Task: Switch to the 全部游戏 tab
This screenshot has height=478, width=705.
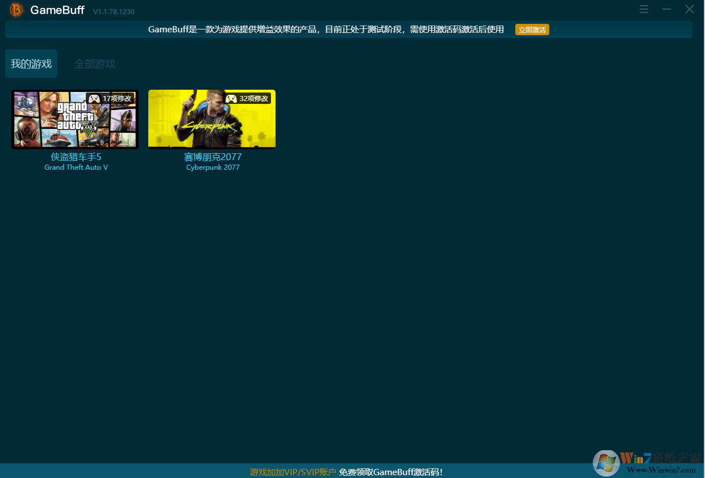Action: click(x=95, y=64)
